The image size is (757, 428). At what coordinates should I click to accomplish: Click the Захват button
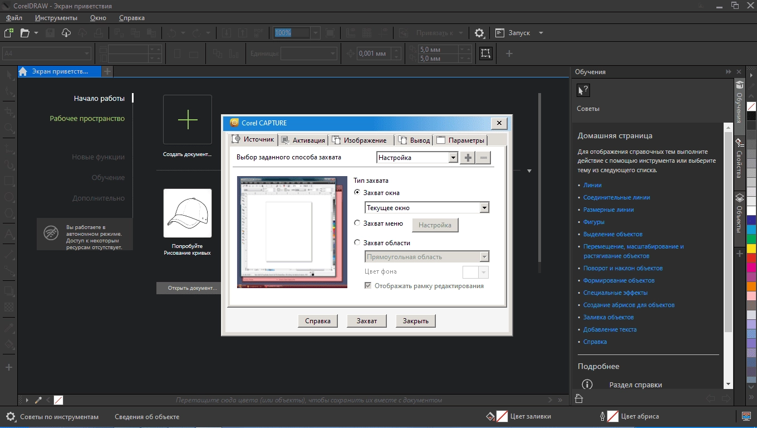(x=367, y=321)
